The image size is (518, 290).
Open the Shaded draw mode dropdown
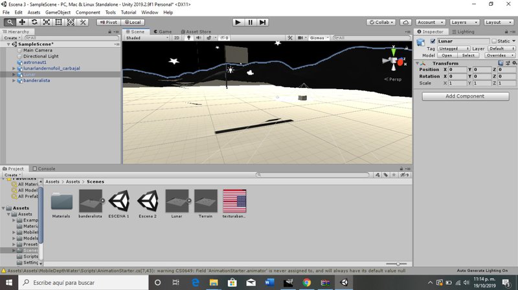[x=146, y=38]
